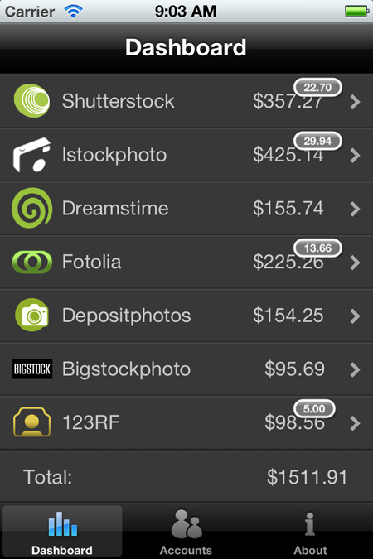Expand the Dreamstime row arrow

[x=355, y=209]
